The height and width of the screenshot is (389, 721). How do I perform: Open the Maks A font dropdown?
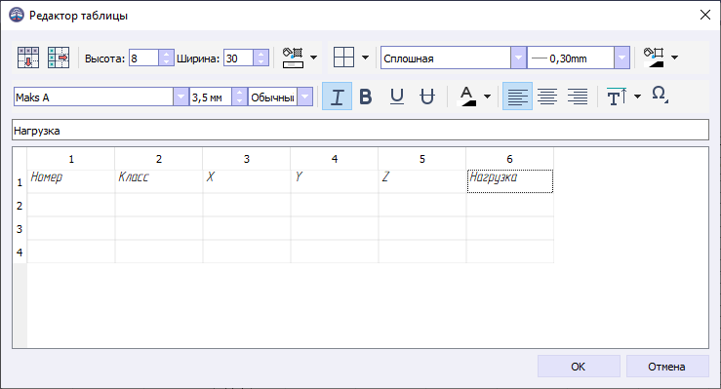click(180, 97)
